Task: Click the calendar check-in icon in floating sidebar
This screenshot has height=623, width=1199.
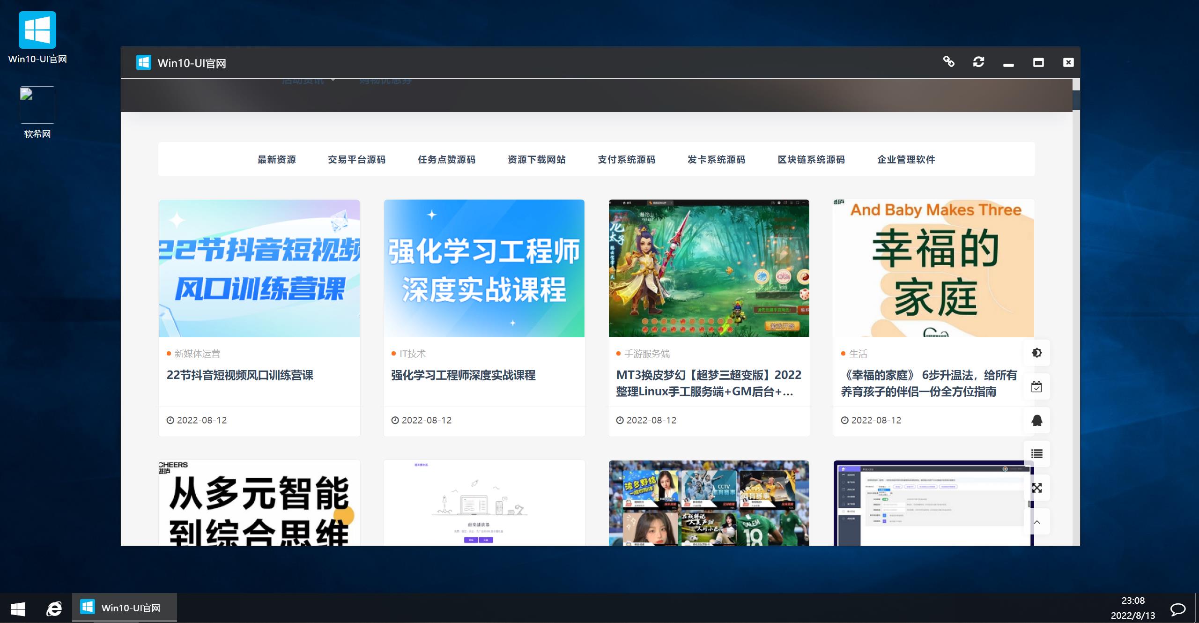Action: click(1037, 386)
